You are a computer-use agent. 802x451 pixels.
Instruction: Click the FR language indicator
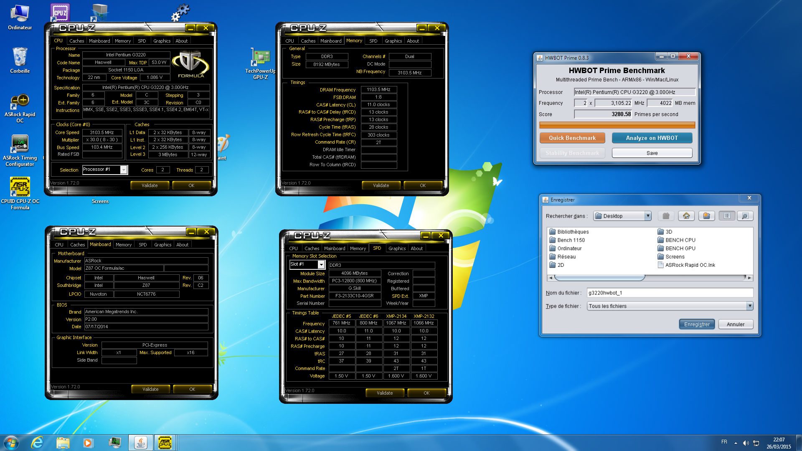(724, 442)
